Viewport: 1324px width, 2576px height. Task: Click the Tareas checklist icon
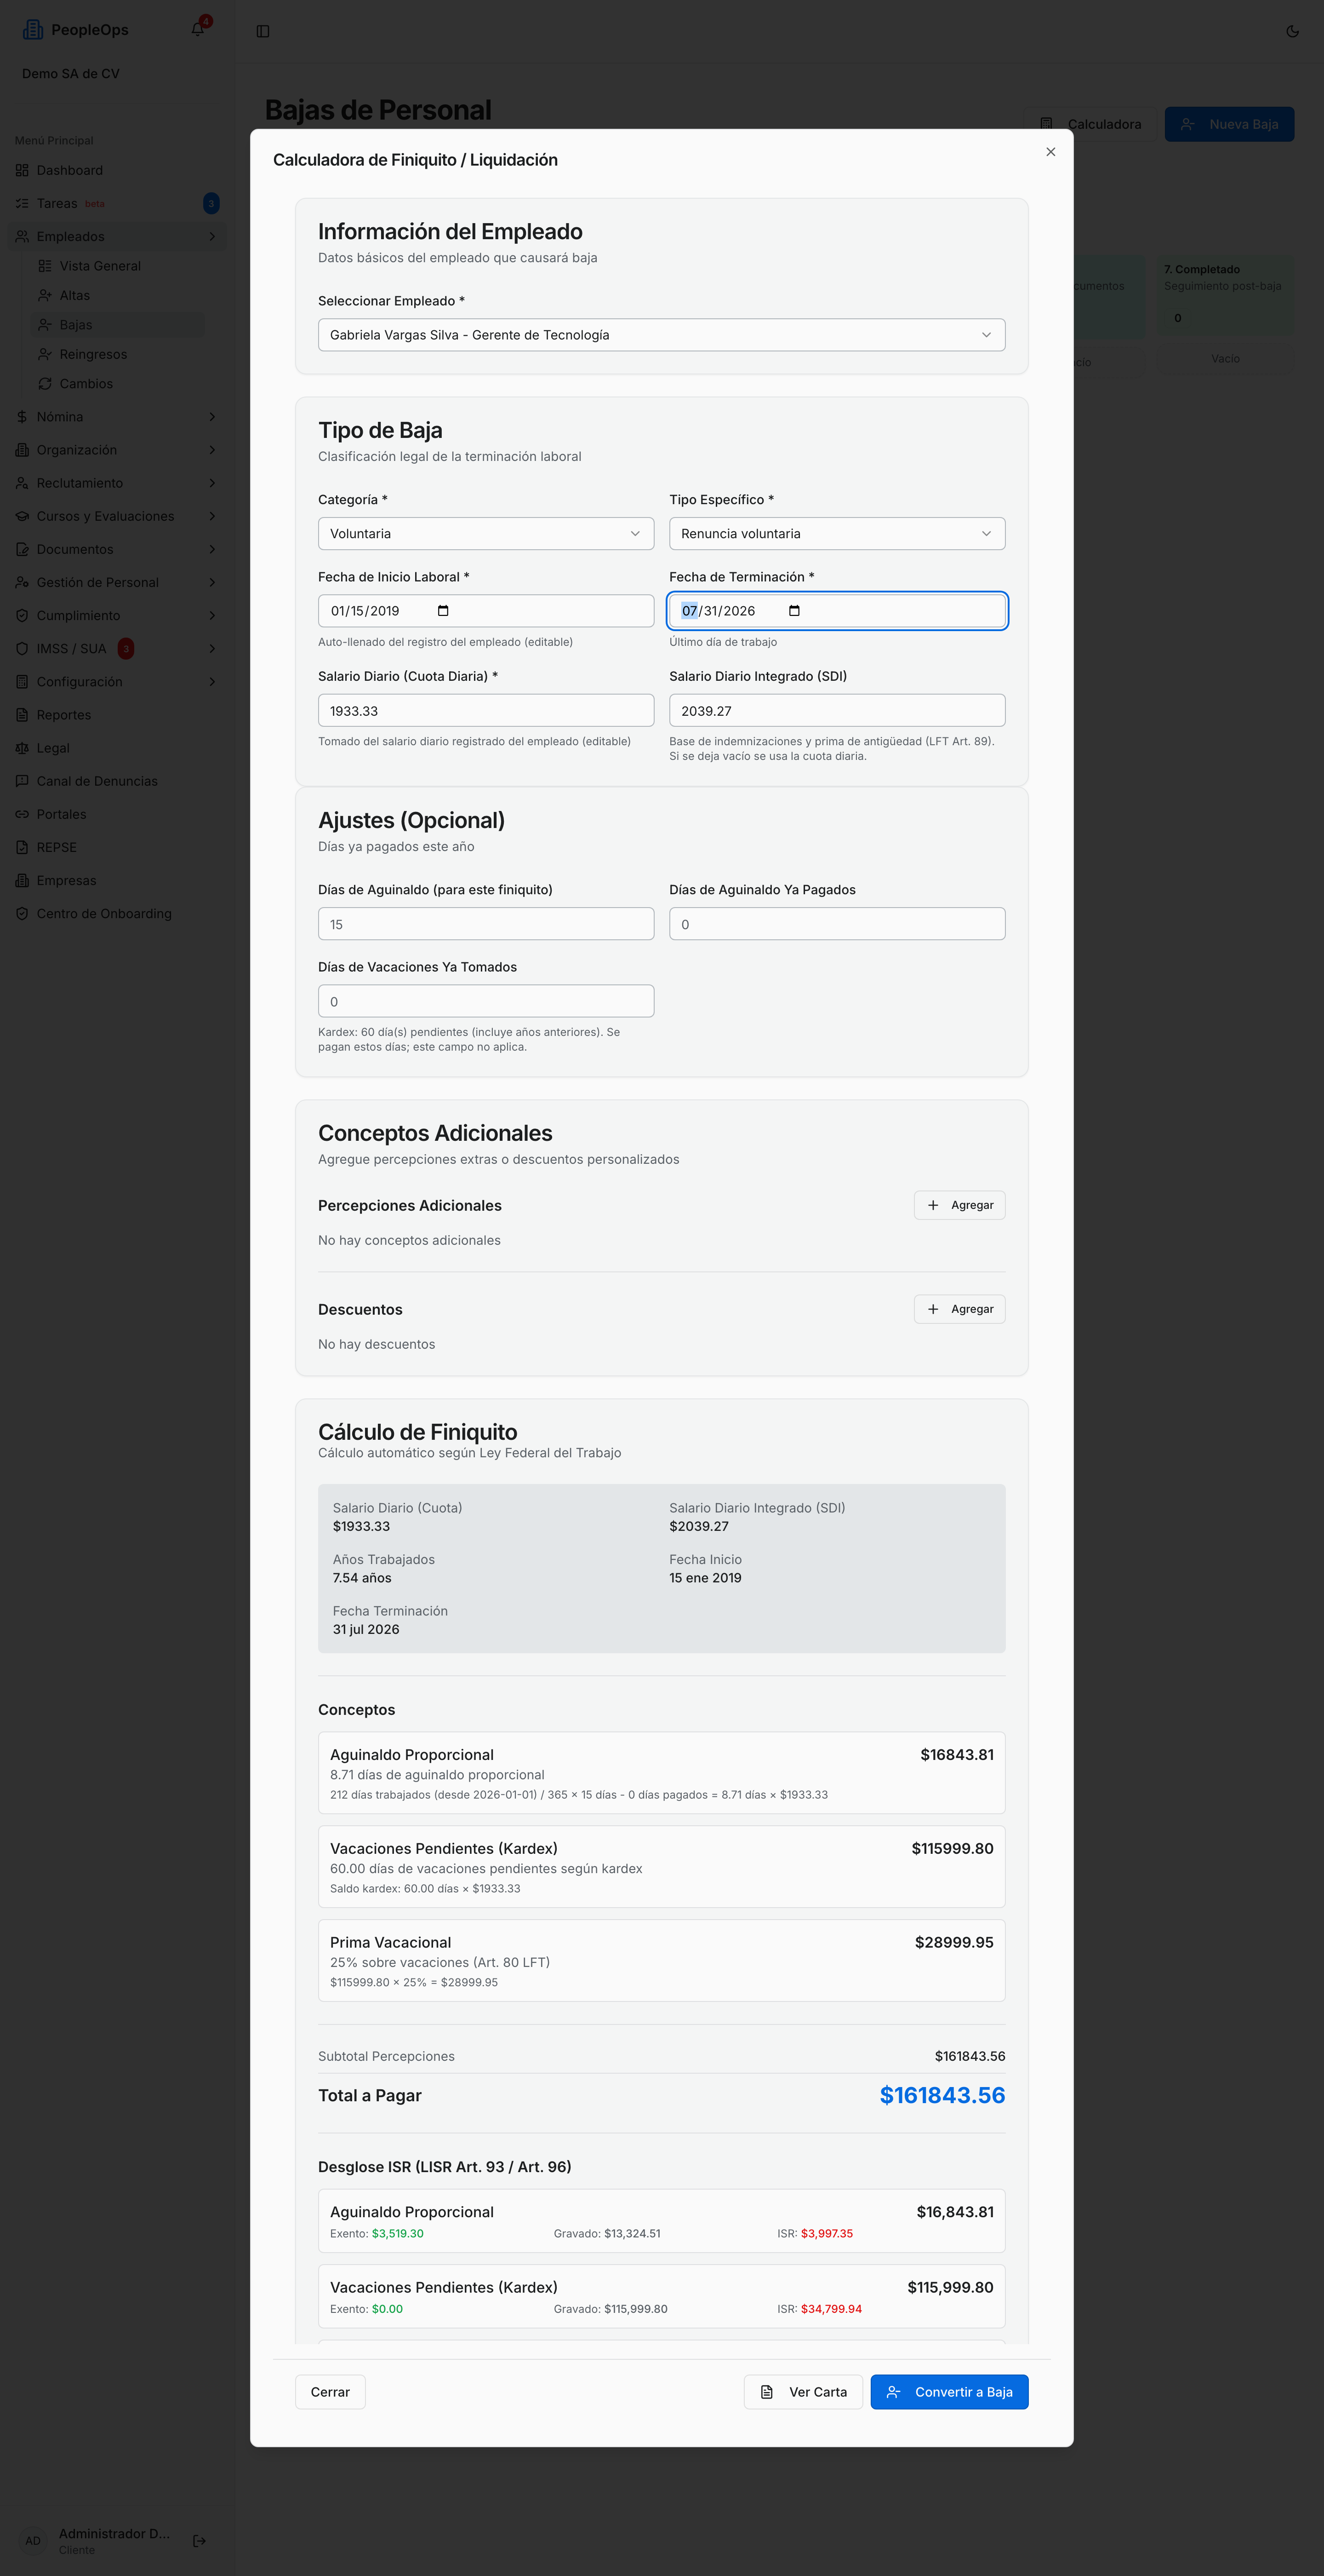coord(22,203)
